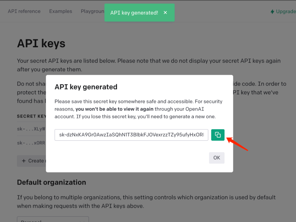Screen dimensions: 296x222
Task: Click the plus icon to create key
Action: 24,161
